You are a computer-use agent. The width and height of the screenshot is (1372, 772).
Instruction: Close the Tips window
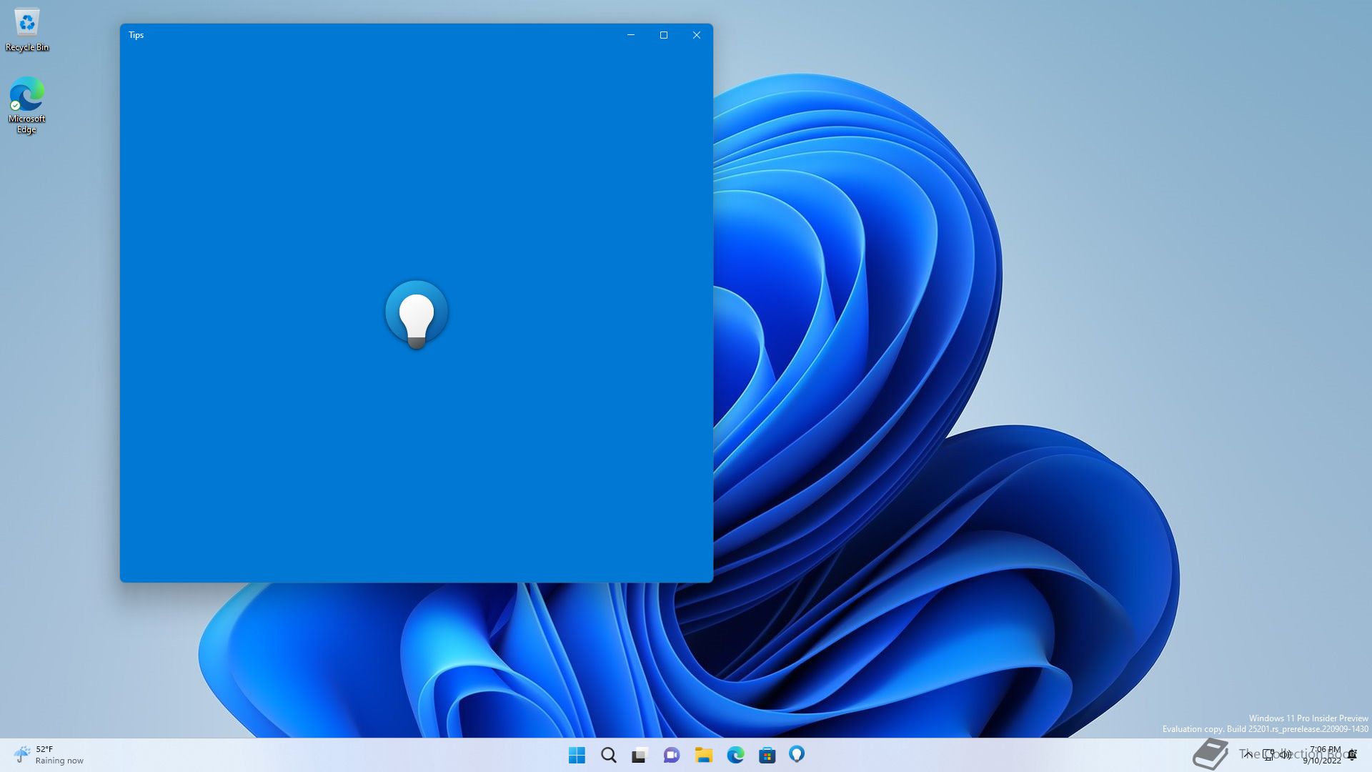(x=696, y=35)
